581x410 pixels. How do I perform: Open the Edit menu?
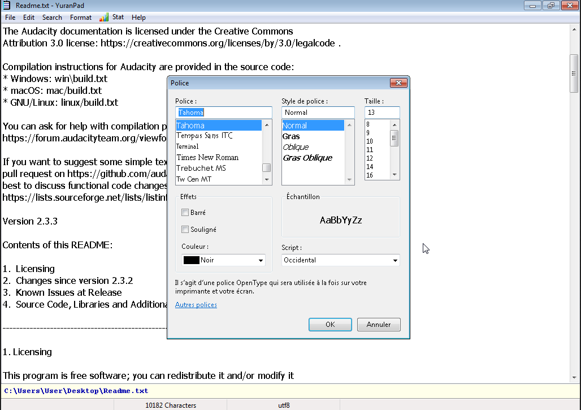28,18
